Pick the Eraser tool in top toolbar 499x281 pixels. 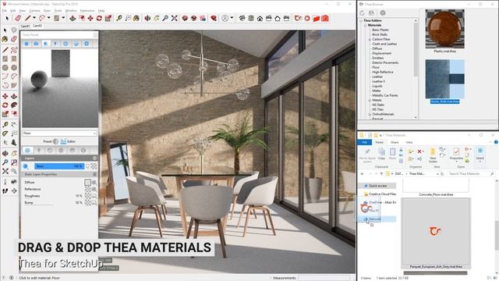[18, 19]
